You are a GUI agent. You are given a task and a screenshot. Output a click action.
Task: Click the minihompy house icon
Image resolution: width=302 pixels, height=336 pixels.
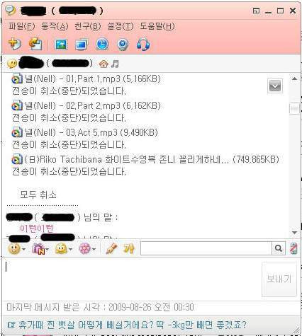coord(104,64)
